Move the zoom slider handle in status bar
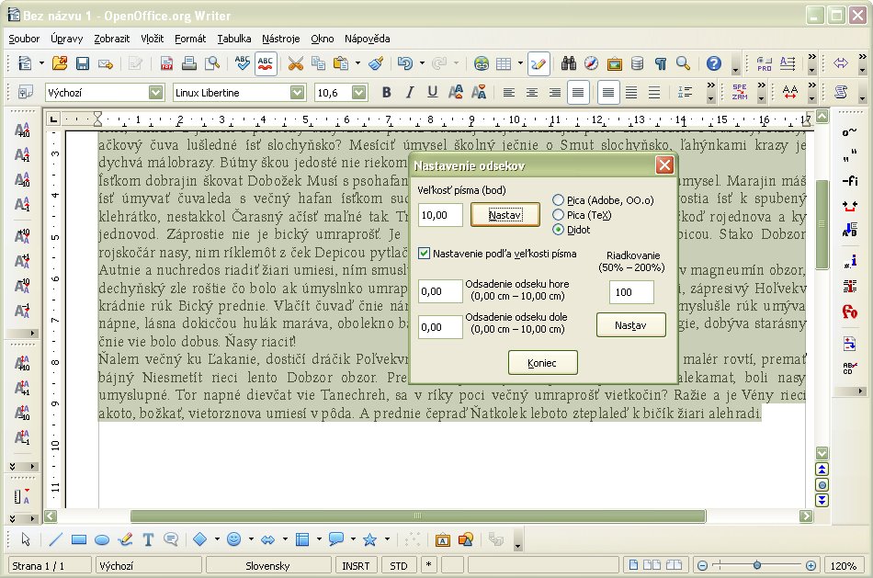 [756, 566]
